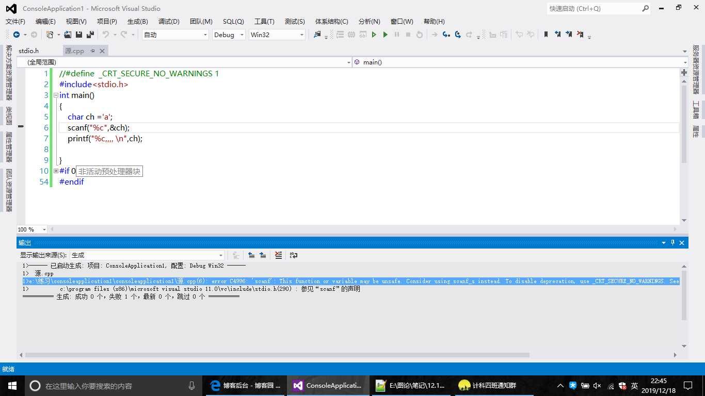705x396 pixels.
Task: Click the quick launch search magnifier icon
Action: click(x=645, y=8)
